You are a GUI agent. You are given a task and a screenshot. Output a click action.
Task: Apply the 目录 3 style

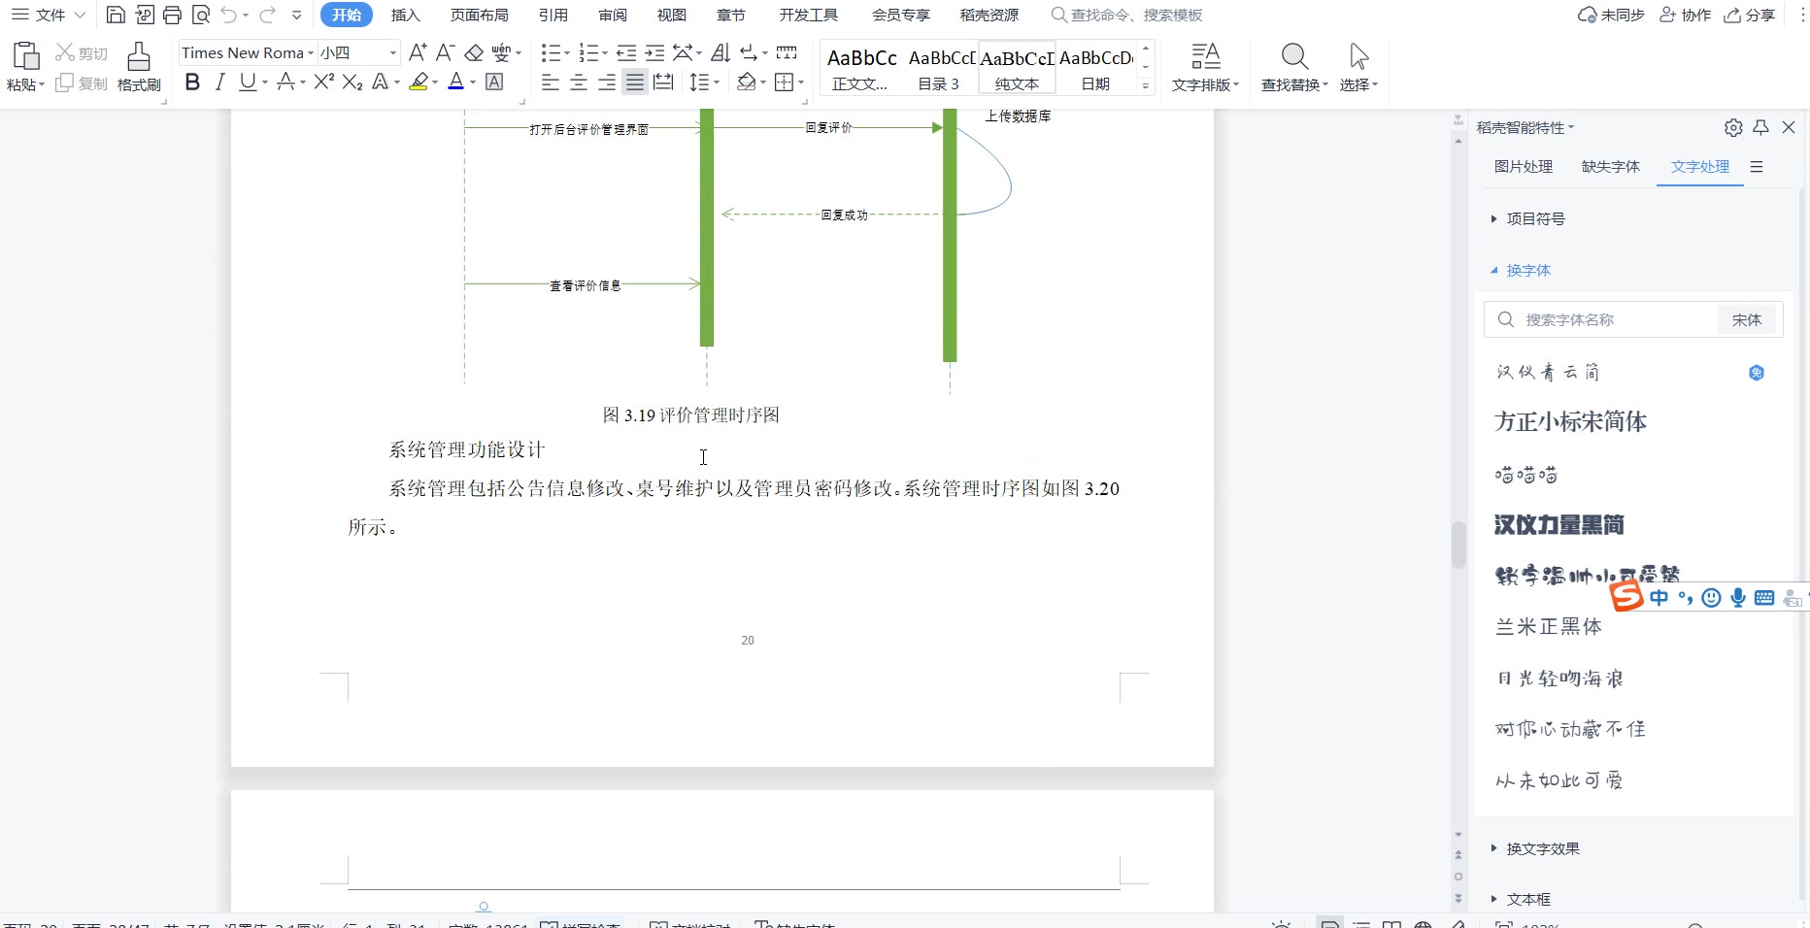tap(939, 67)
